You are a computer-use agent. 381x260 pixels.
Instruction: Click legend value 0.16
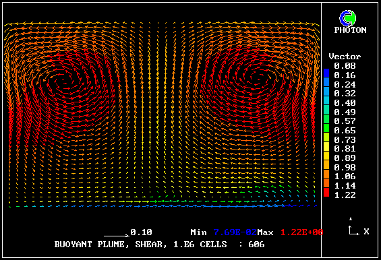tap(345, 75)
